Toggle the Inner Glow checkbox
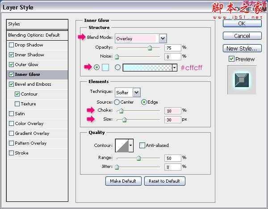 pos(11,74)
